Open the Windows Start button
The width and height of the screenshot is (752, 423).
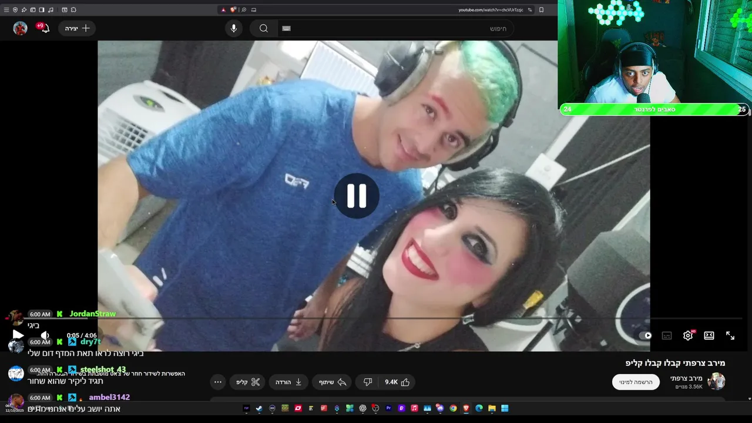(505, 408)
